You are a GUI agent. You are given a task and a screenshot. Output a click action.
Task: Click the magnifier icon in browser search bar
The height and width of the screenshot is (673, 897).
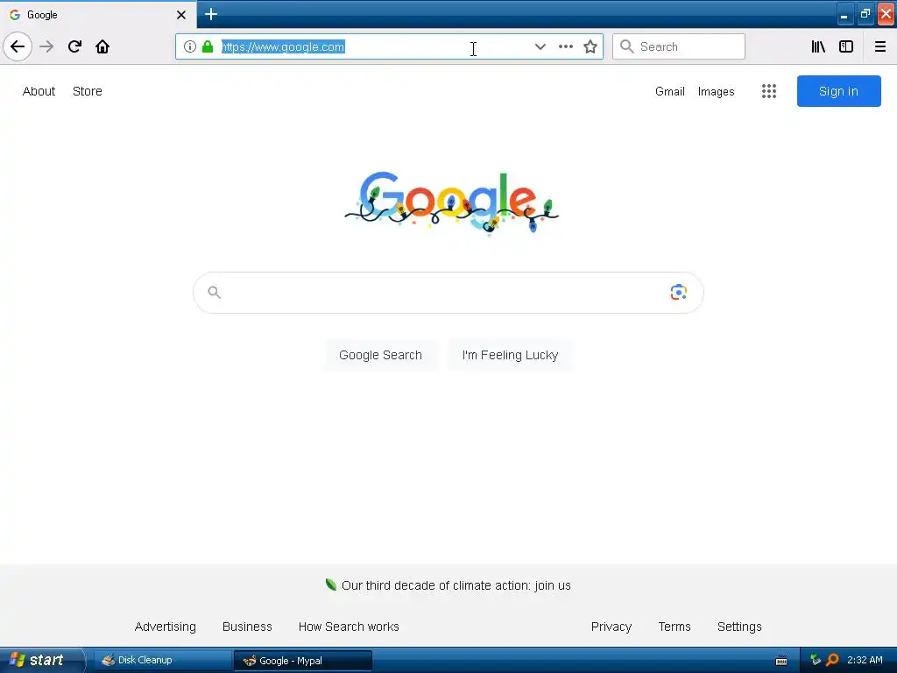pyautogui.click(x=627, y=46)
